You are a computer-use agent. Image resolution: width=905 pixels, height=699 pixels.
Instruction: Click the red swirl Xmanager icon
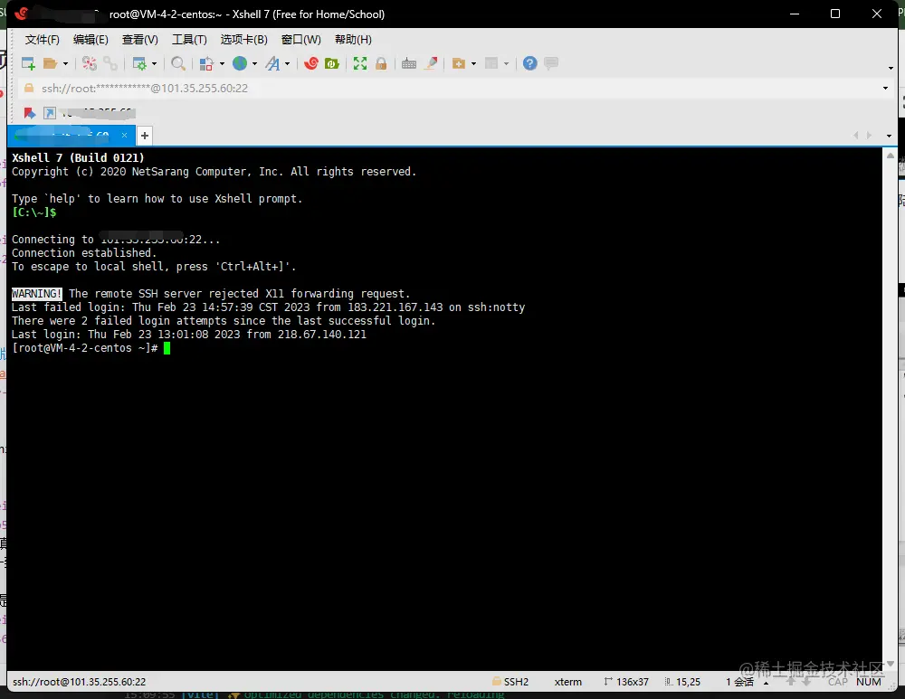(x=311, y=63)
